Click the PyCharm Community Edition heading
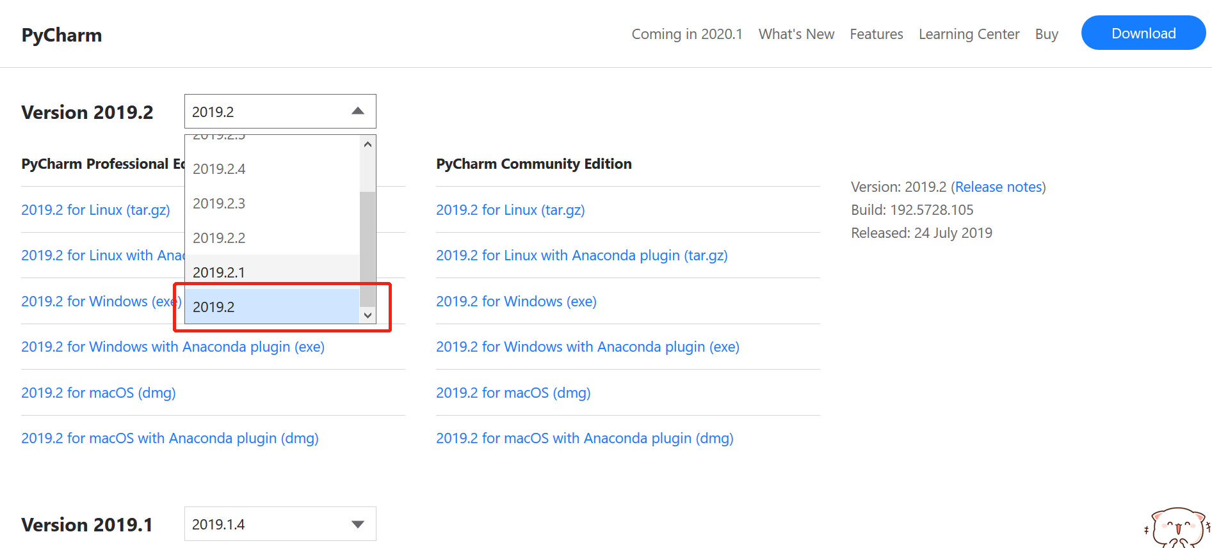The width and height of the screenshot is (1212, 548). pyautogui.click(x=534, y=164)
